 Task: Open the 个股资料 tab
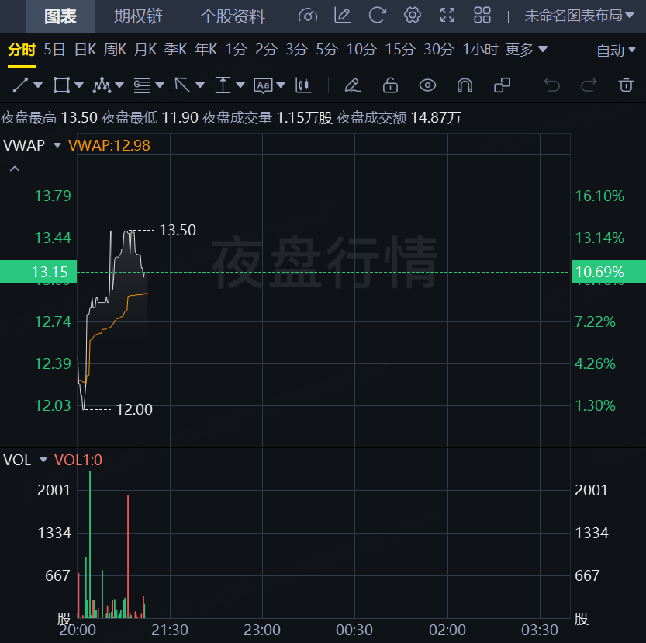click(x=232, y=16)
